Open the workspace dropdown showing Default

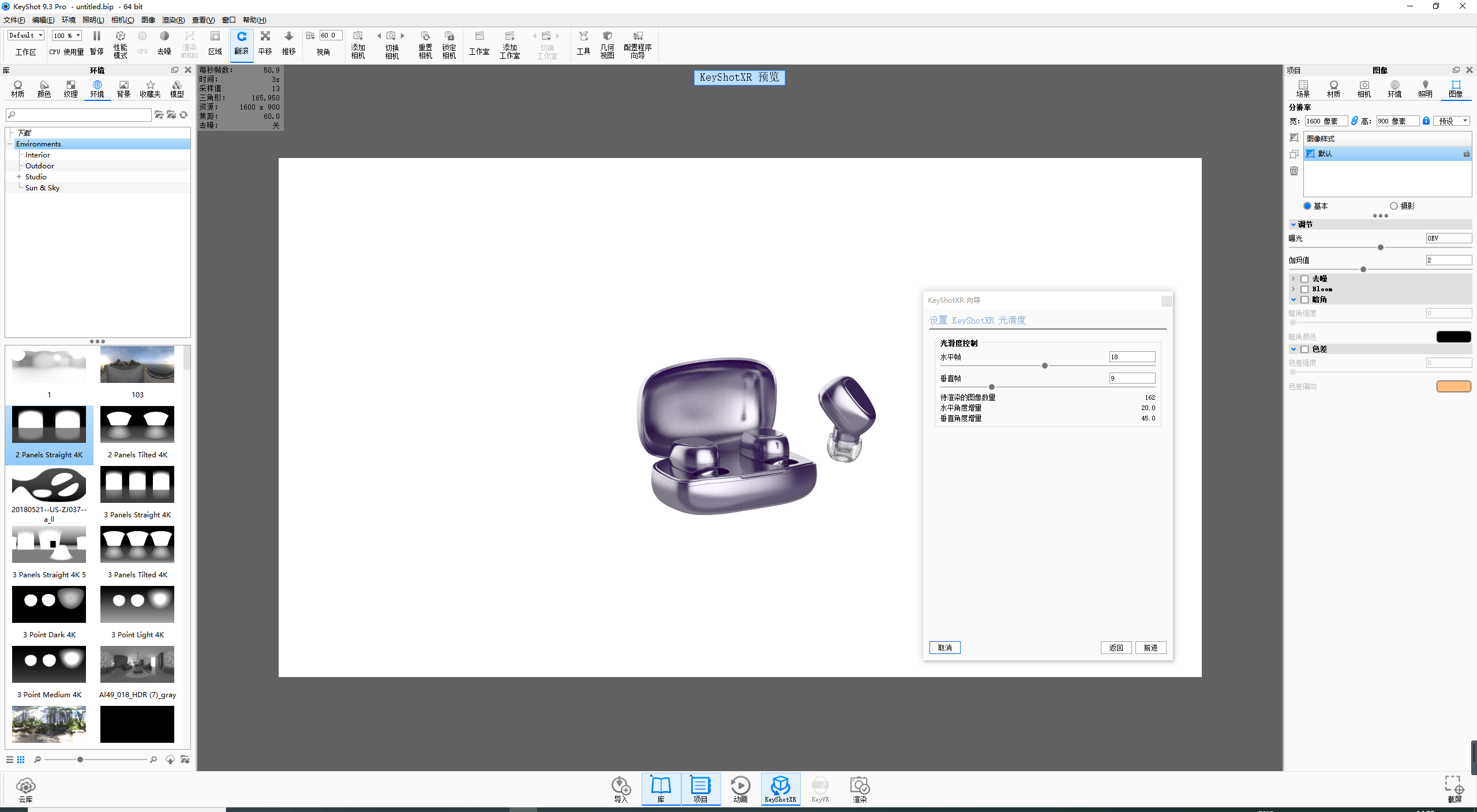point(25,35)
